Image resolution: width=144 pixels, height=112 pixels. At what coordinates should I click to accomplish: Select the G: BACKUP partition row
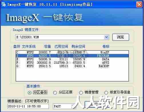72,66
